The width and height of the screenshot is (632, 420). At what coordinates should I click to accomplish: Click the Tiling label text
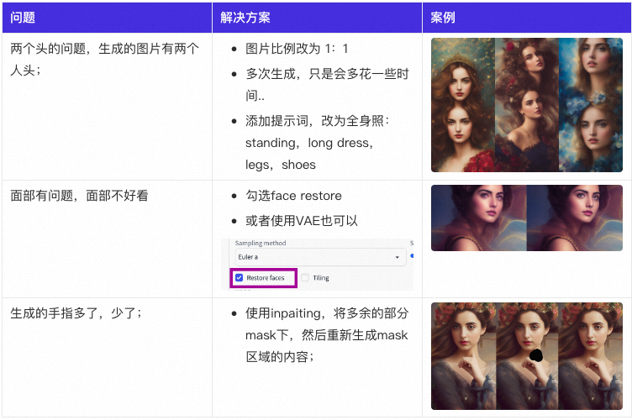pos(321,278)
